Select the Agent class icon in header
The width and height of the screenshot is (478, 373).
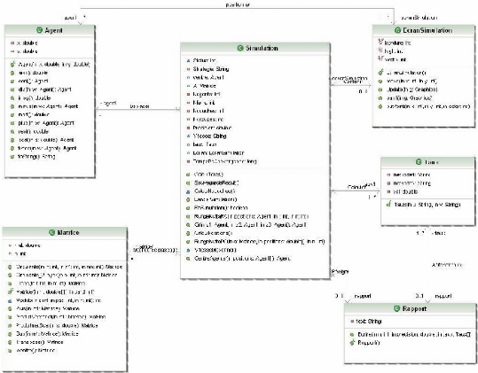(x=39, y=30)
